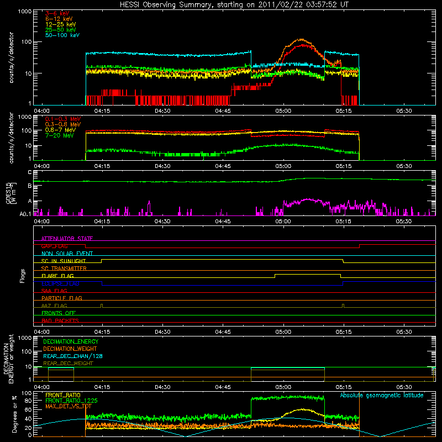
Task: Click the 0.3-0.8 MeV legend entry
Action: [63, 124]
